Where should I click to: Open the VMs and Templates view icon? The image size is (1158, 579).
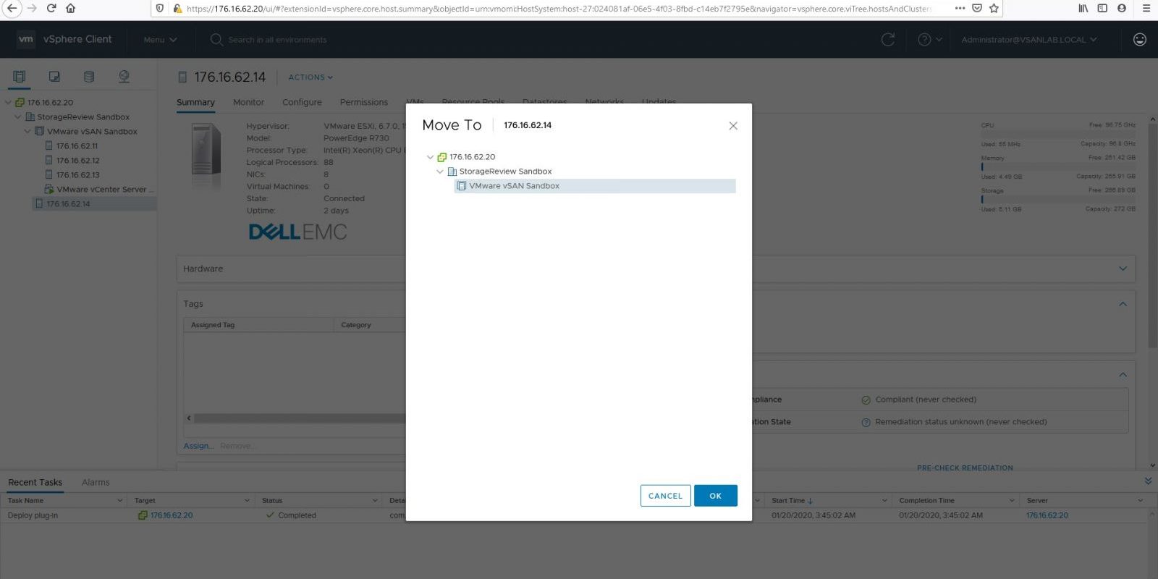54,77
